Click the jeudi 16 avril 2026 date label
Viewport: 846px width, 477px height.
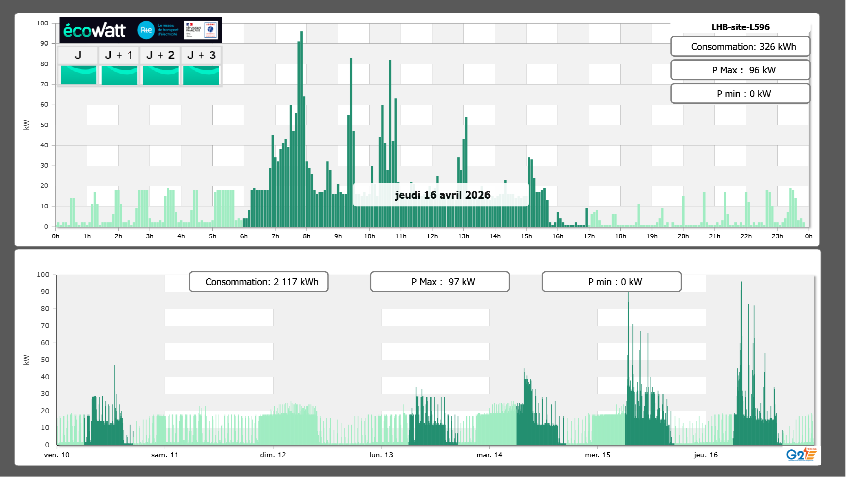442,195
